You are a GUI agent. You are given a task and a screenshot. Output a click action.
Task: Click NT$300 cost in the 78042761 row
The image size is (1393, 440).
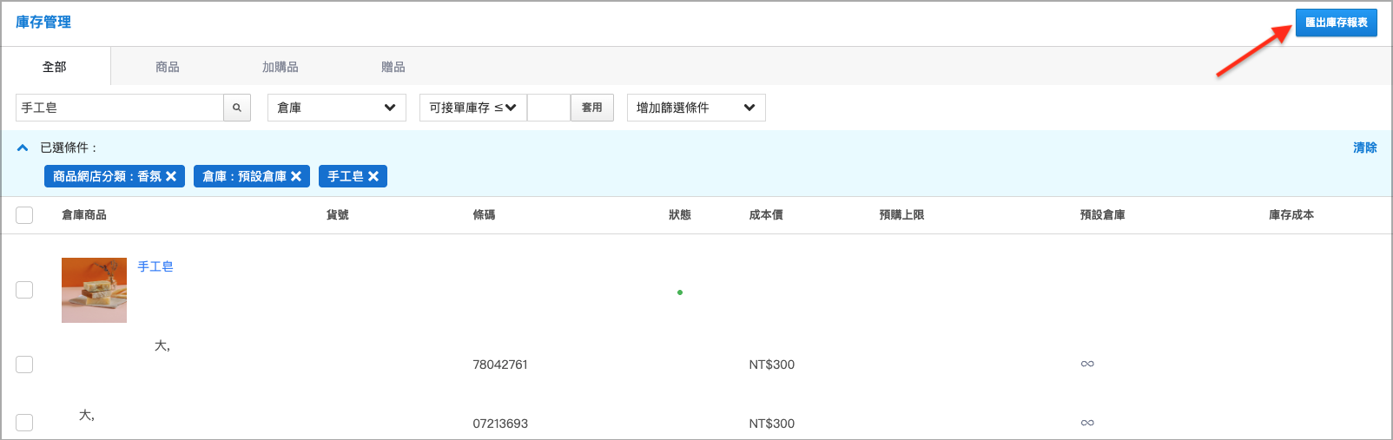pyautogui.click(x=772, y=364)
